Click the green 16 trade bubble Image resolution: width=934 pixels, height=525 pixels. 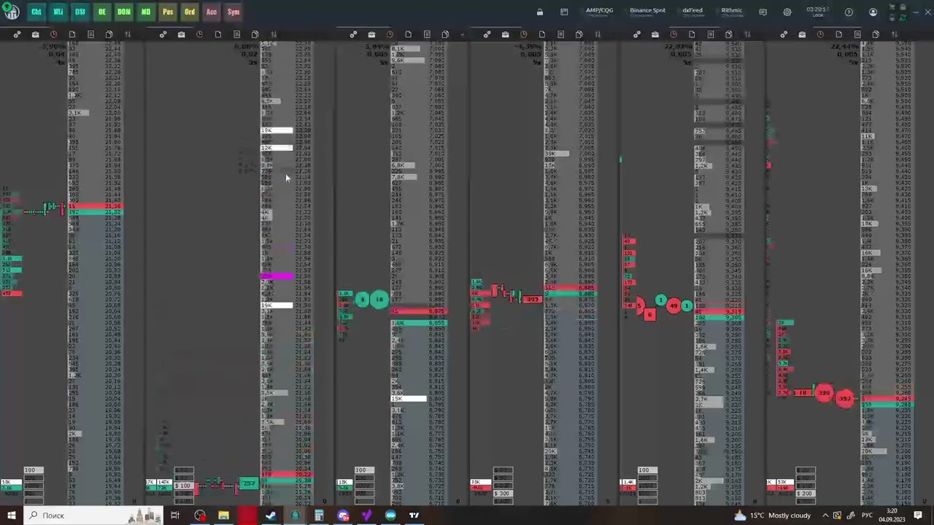[379, 299]
